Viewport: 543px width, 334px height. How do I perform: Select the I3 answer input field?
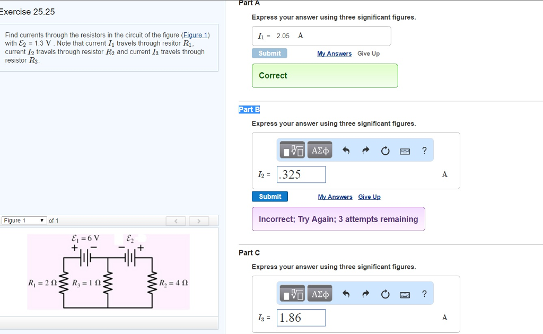click(301, 317)
